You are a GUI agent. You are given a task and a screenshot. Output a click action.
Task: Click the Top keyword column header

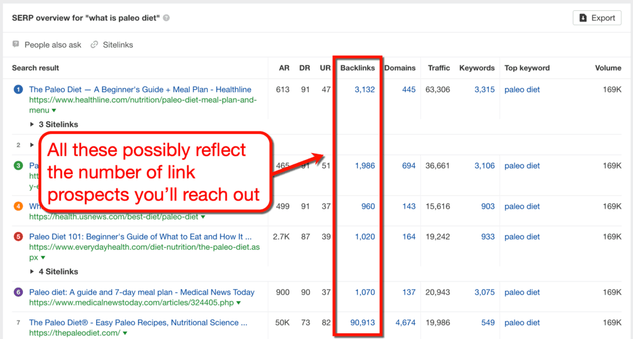pyautogui.click(x=527, y=68)
